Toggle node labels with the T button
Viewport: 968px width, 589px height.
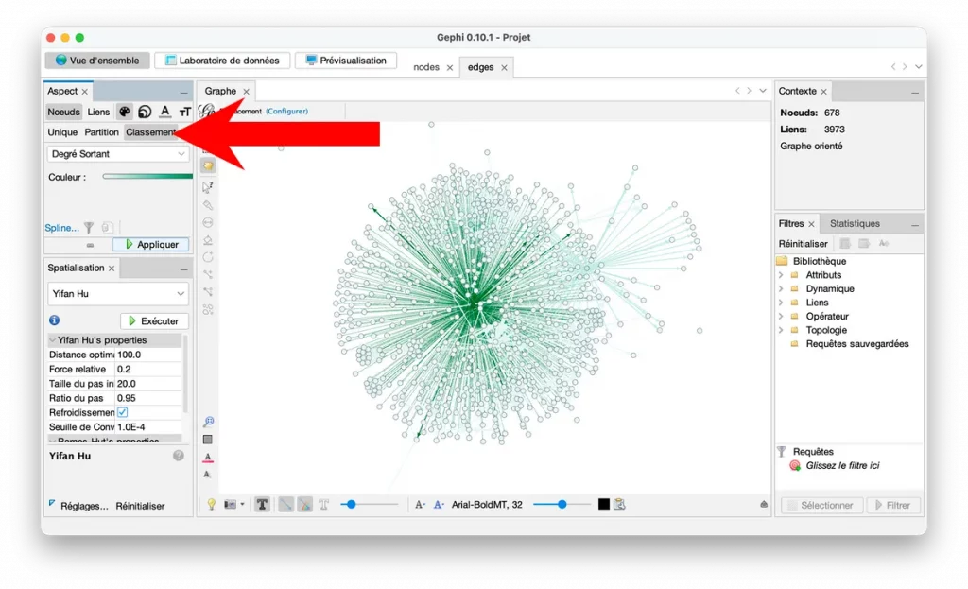point(262,504)
